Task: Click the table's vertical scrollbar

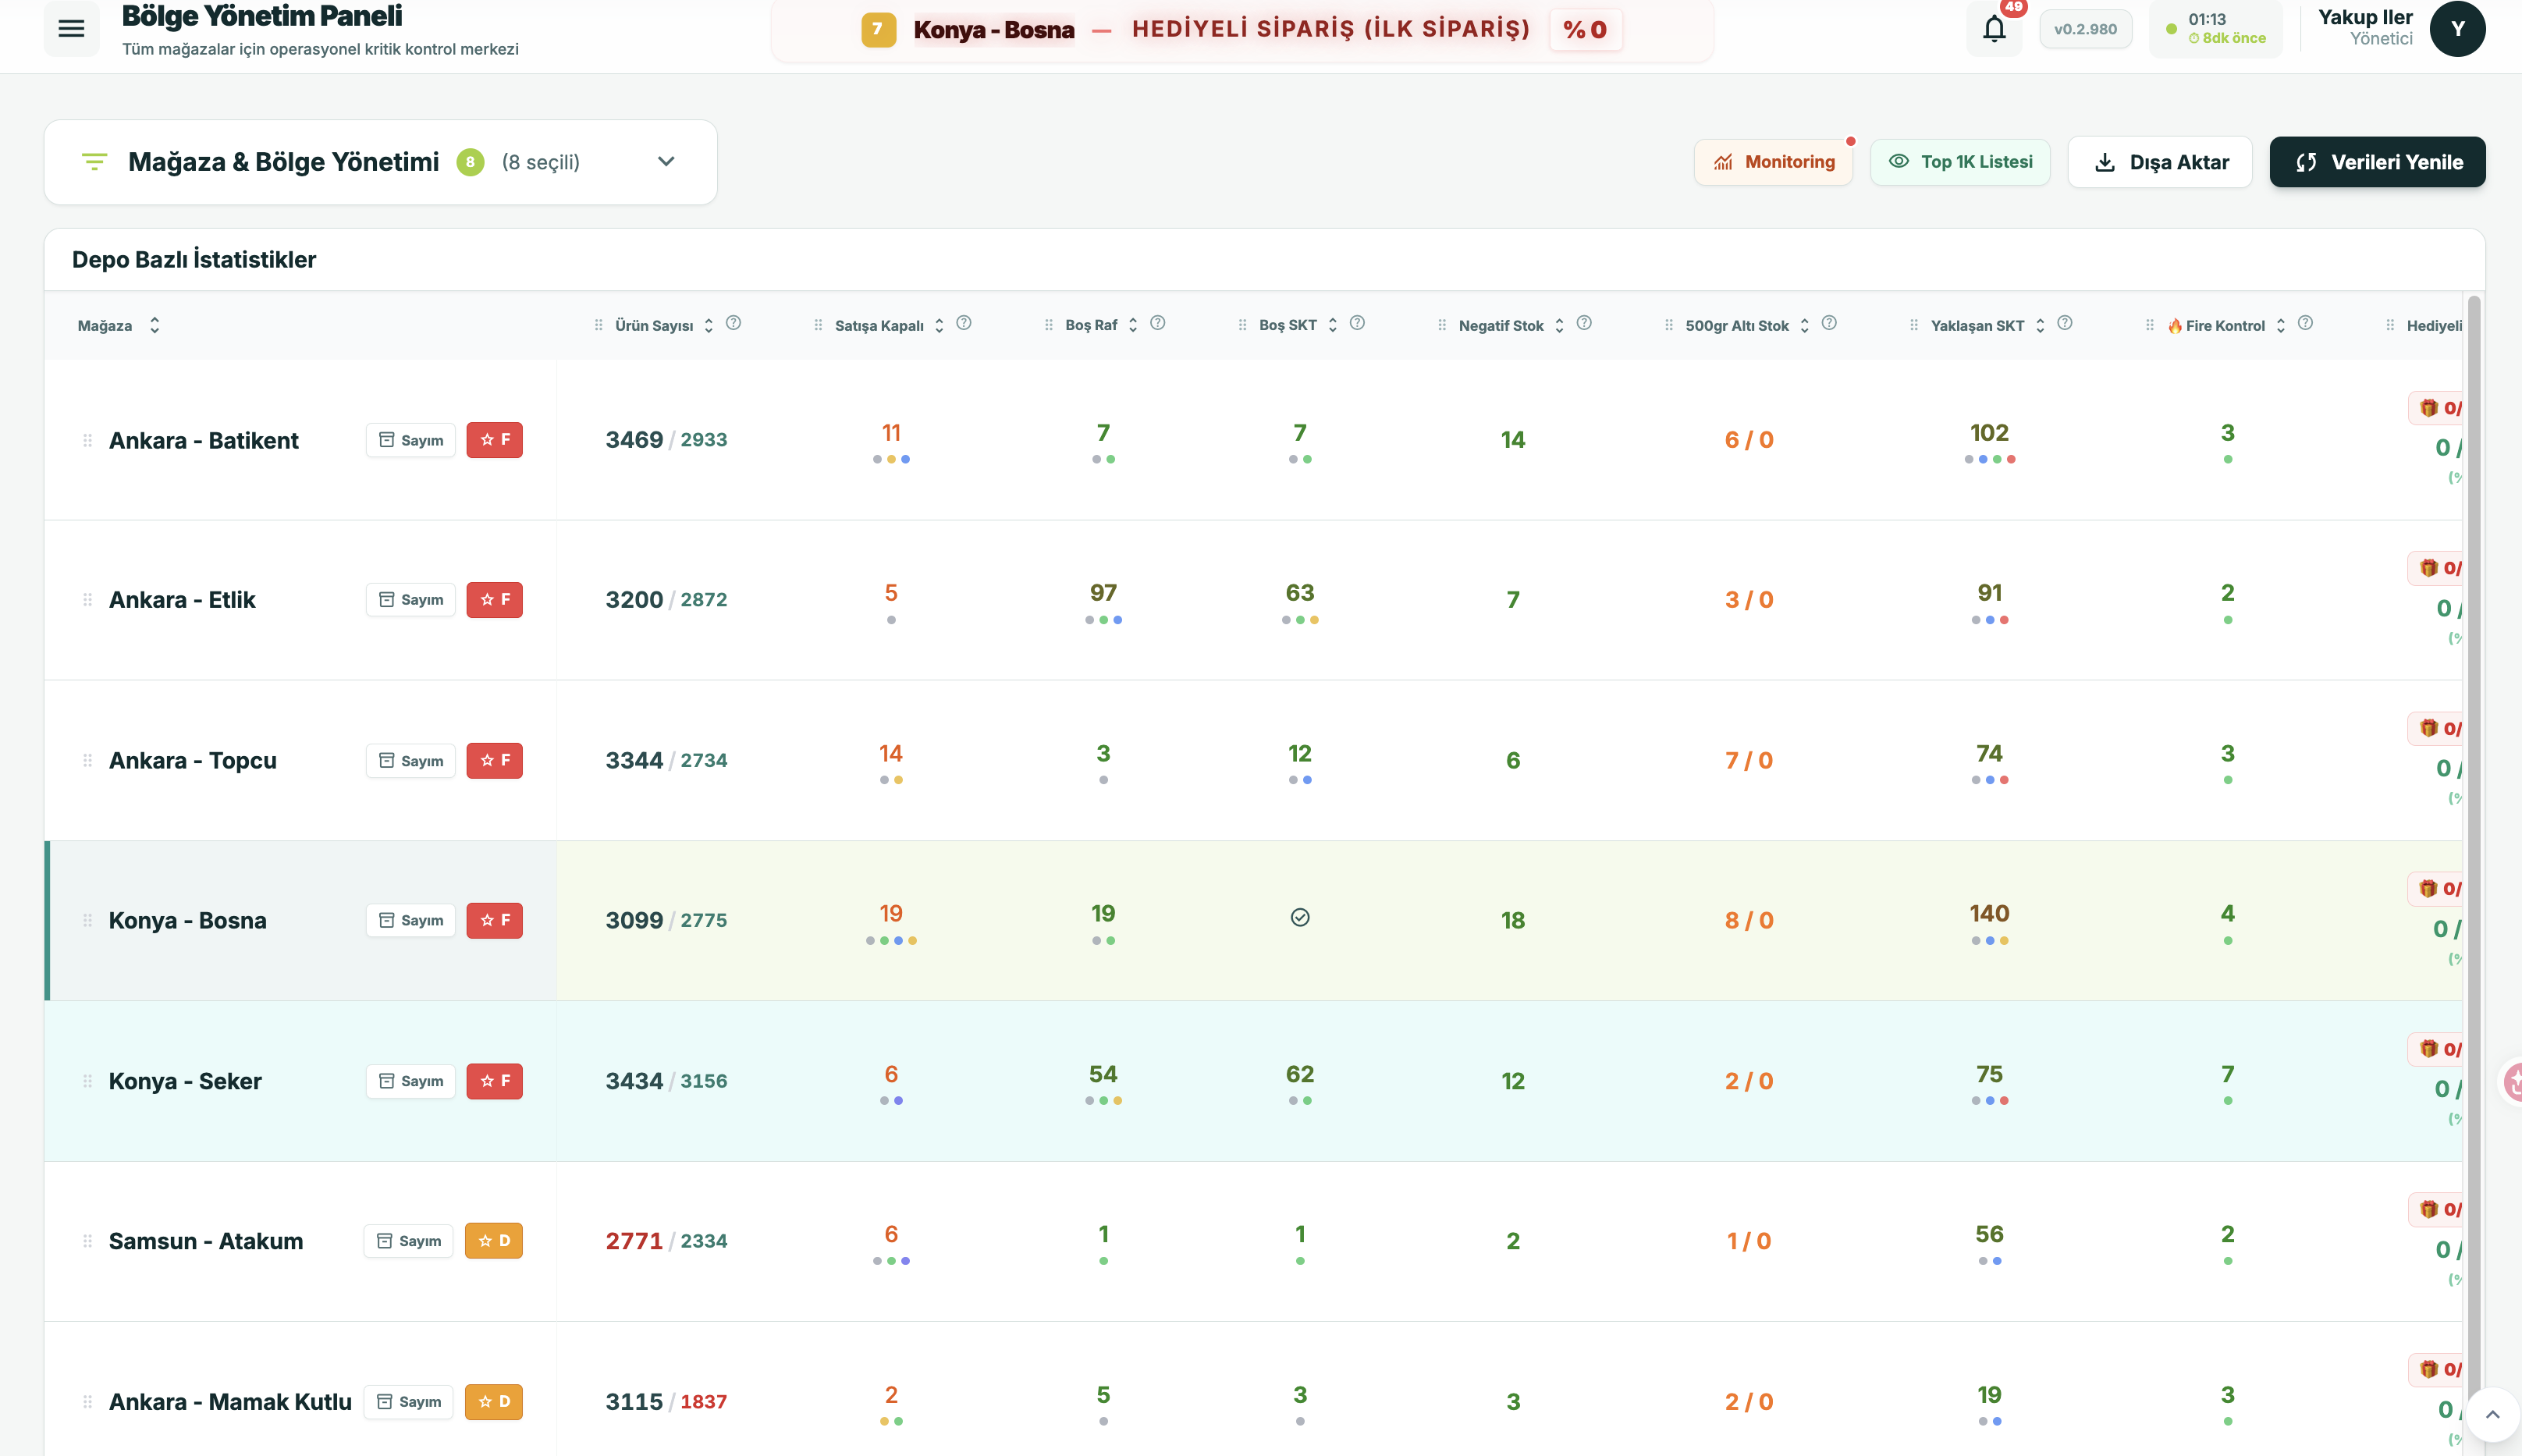Action: click(2474, 850)
